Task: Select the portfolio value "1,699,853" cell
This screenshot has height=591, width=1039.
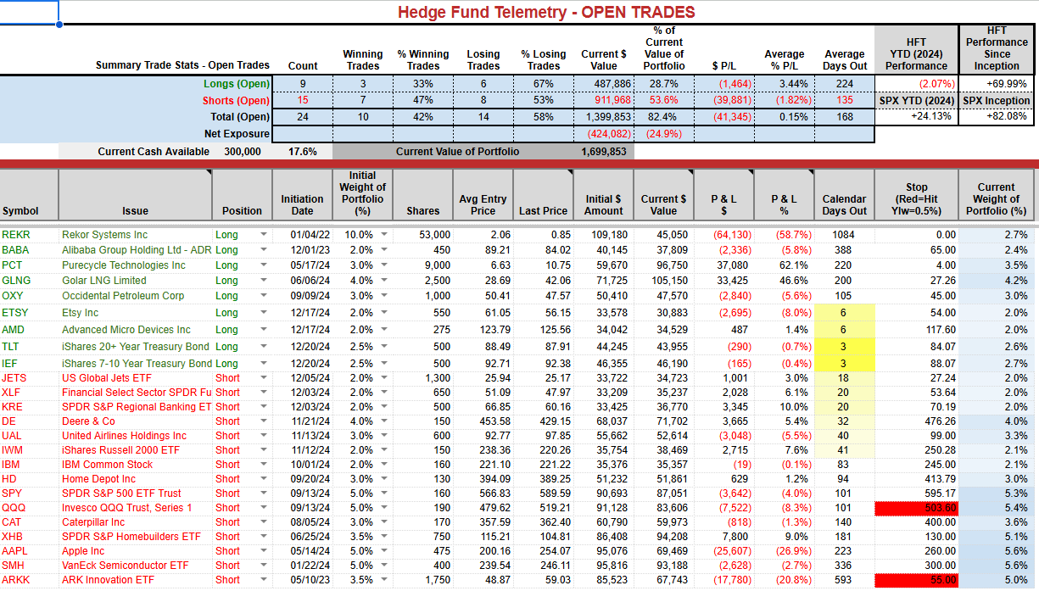Action: [x=604, y=152]
